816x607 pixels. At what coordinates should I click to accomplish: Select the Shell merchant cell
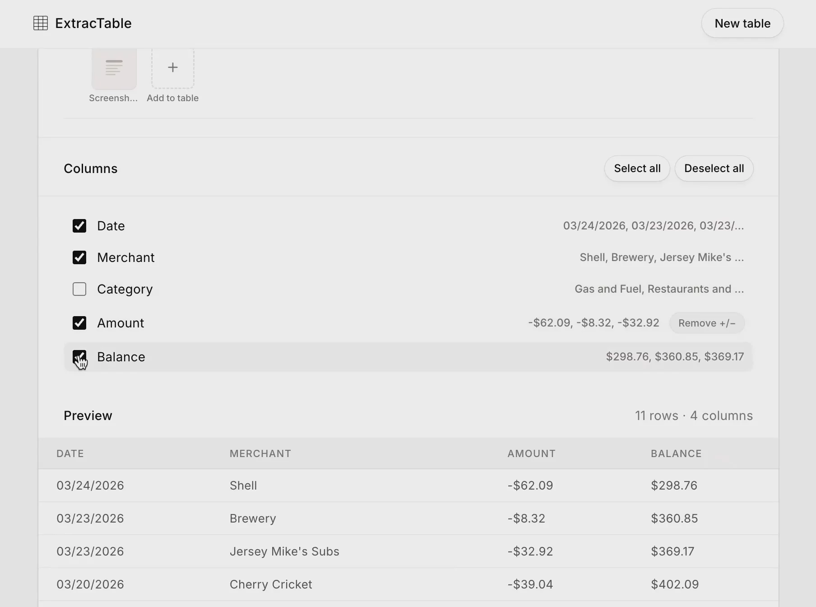[x=243, y=486]
